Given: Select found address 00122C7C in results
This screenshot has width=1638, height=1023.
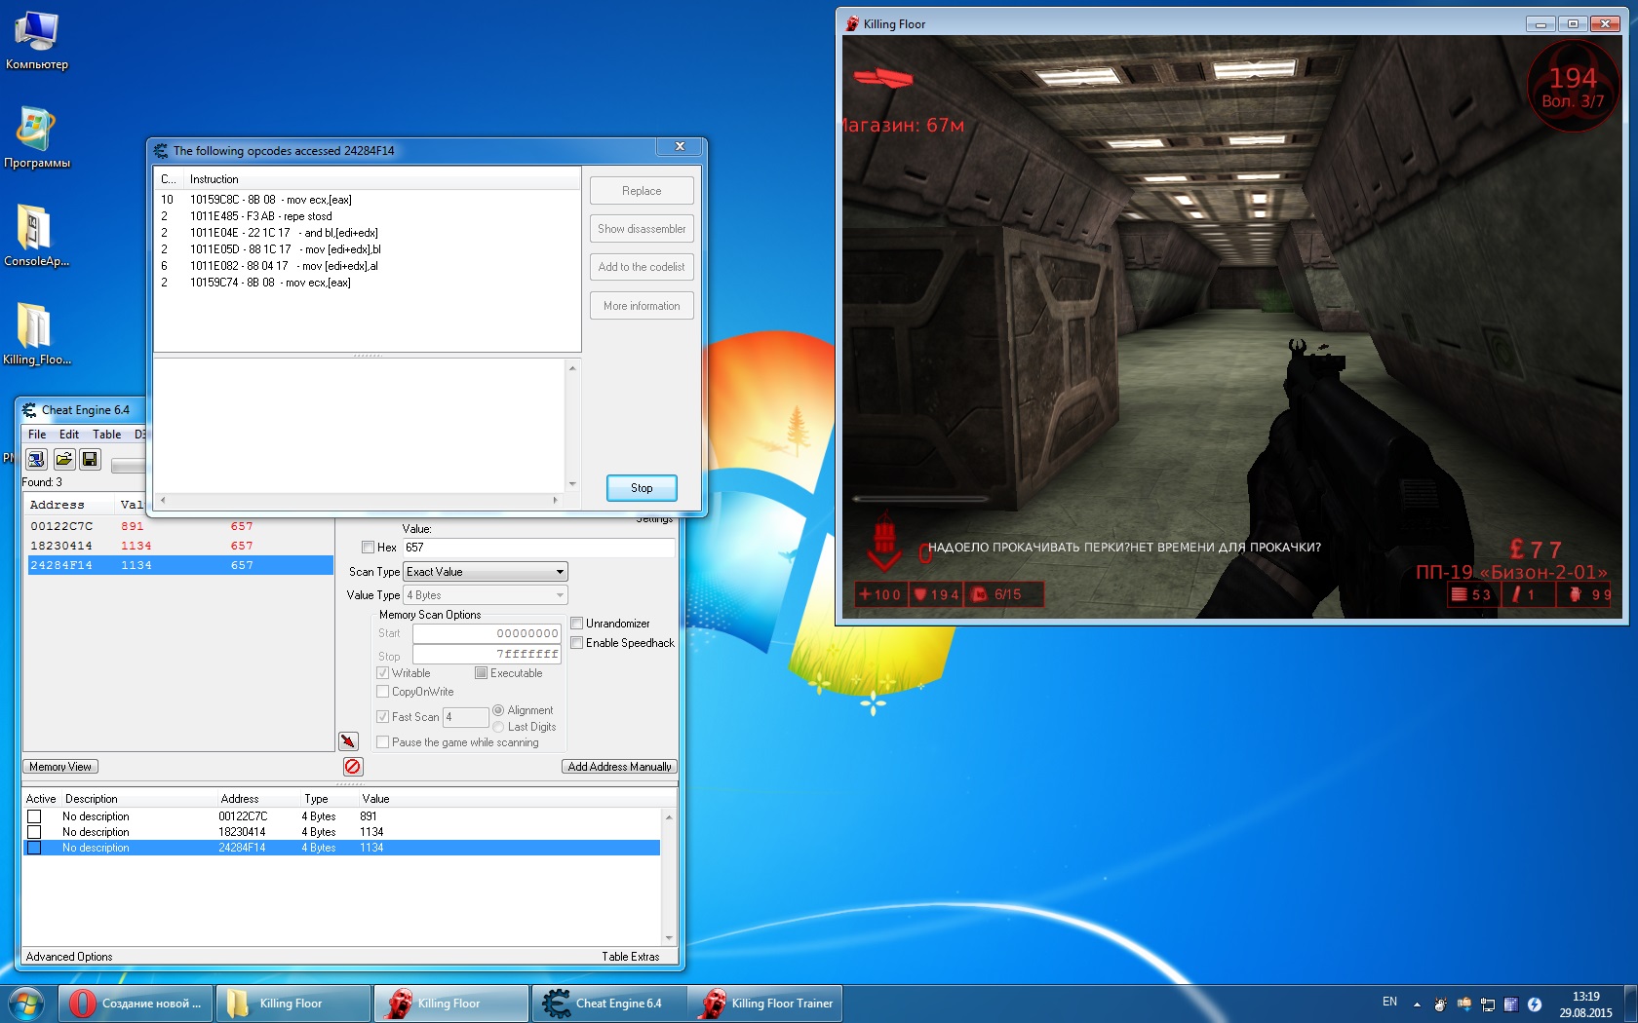Looking at the screenshot, I should click(179, 526).
